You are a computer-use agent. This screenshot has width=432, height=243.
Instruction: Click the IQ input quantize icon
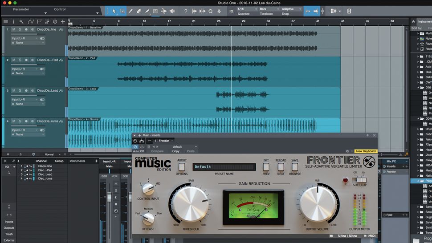[x=232, y=11]
